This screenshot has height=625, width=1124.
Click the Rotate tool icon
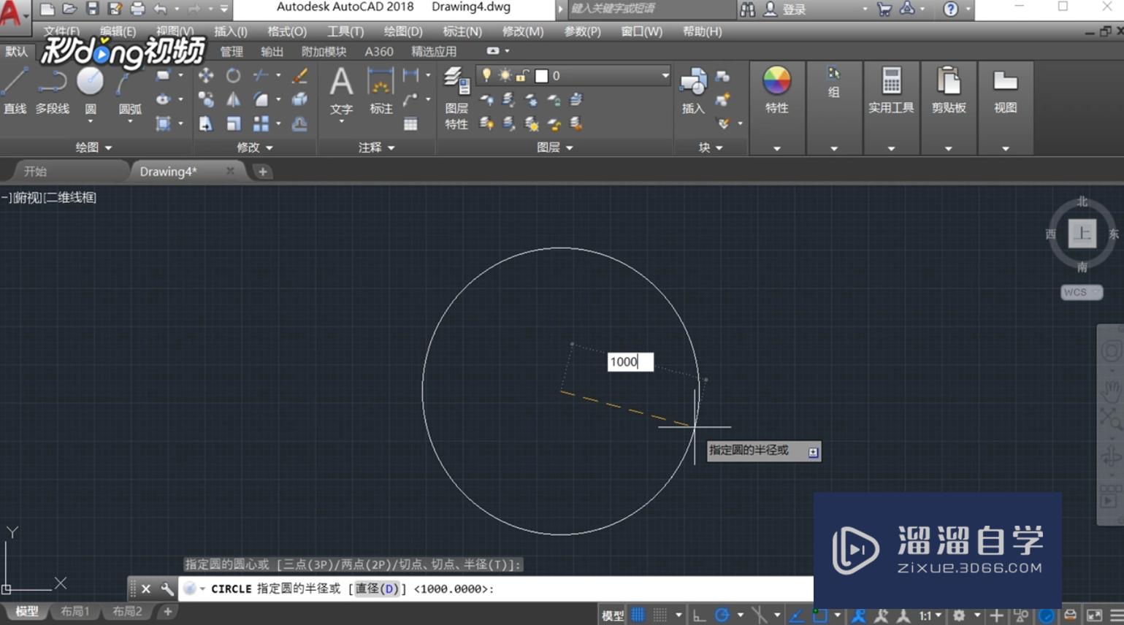click(233, 75)
